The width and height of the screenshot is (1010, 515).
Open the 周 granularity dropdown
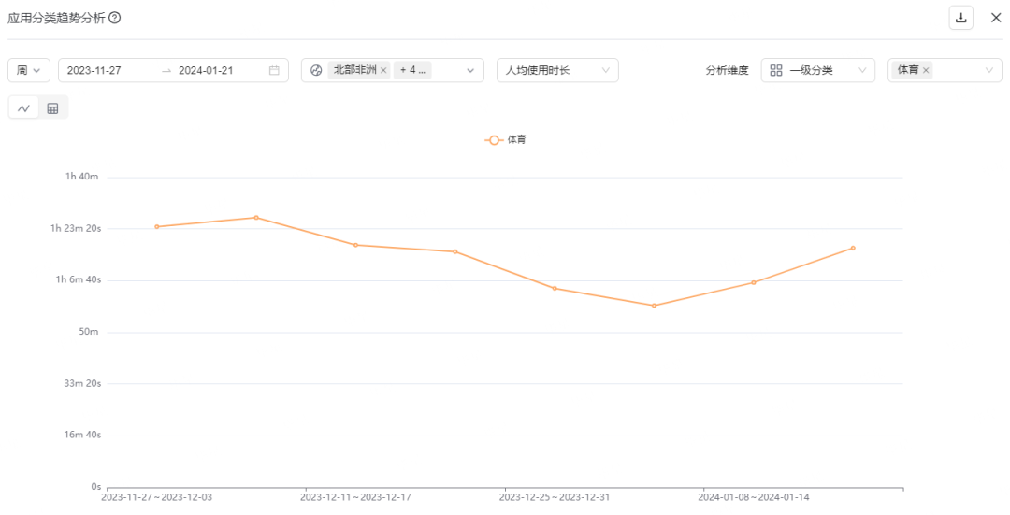(29, 70)
